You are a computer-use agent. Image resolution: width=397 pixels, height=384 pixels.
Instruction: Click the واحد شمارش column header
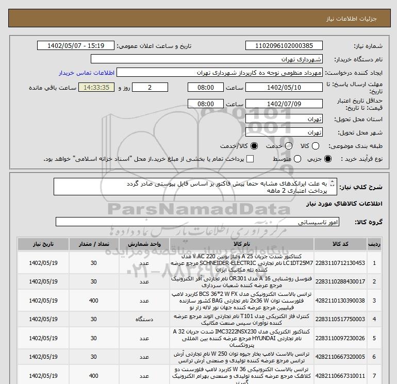coord(144,244)
